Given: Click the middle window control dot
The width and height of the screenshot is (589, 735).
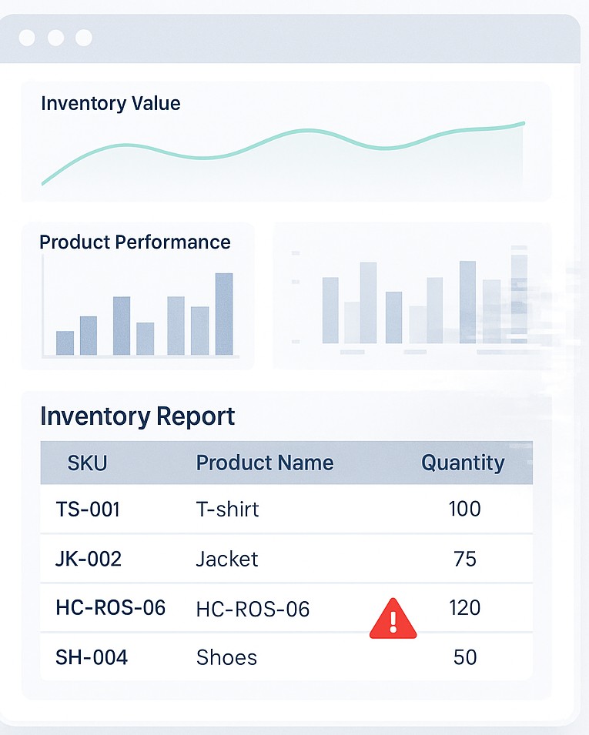Looking at the screenshot, I should (55, 38).
